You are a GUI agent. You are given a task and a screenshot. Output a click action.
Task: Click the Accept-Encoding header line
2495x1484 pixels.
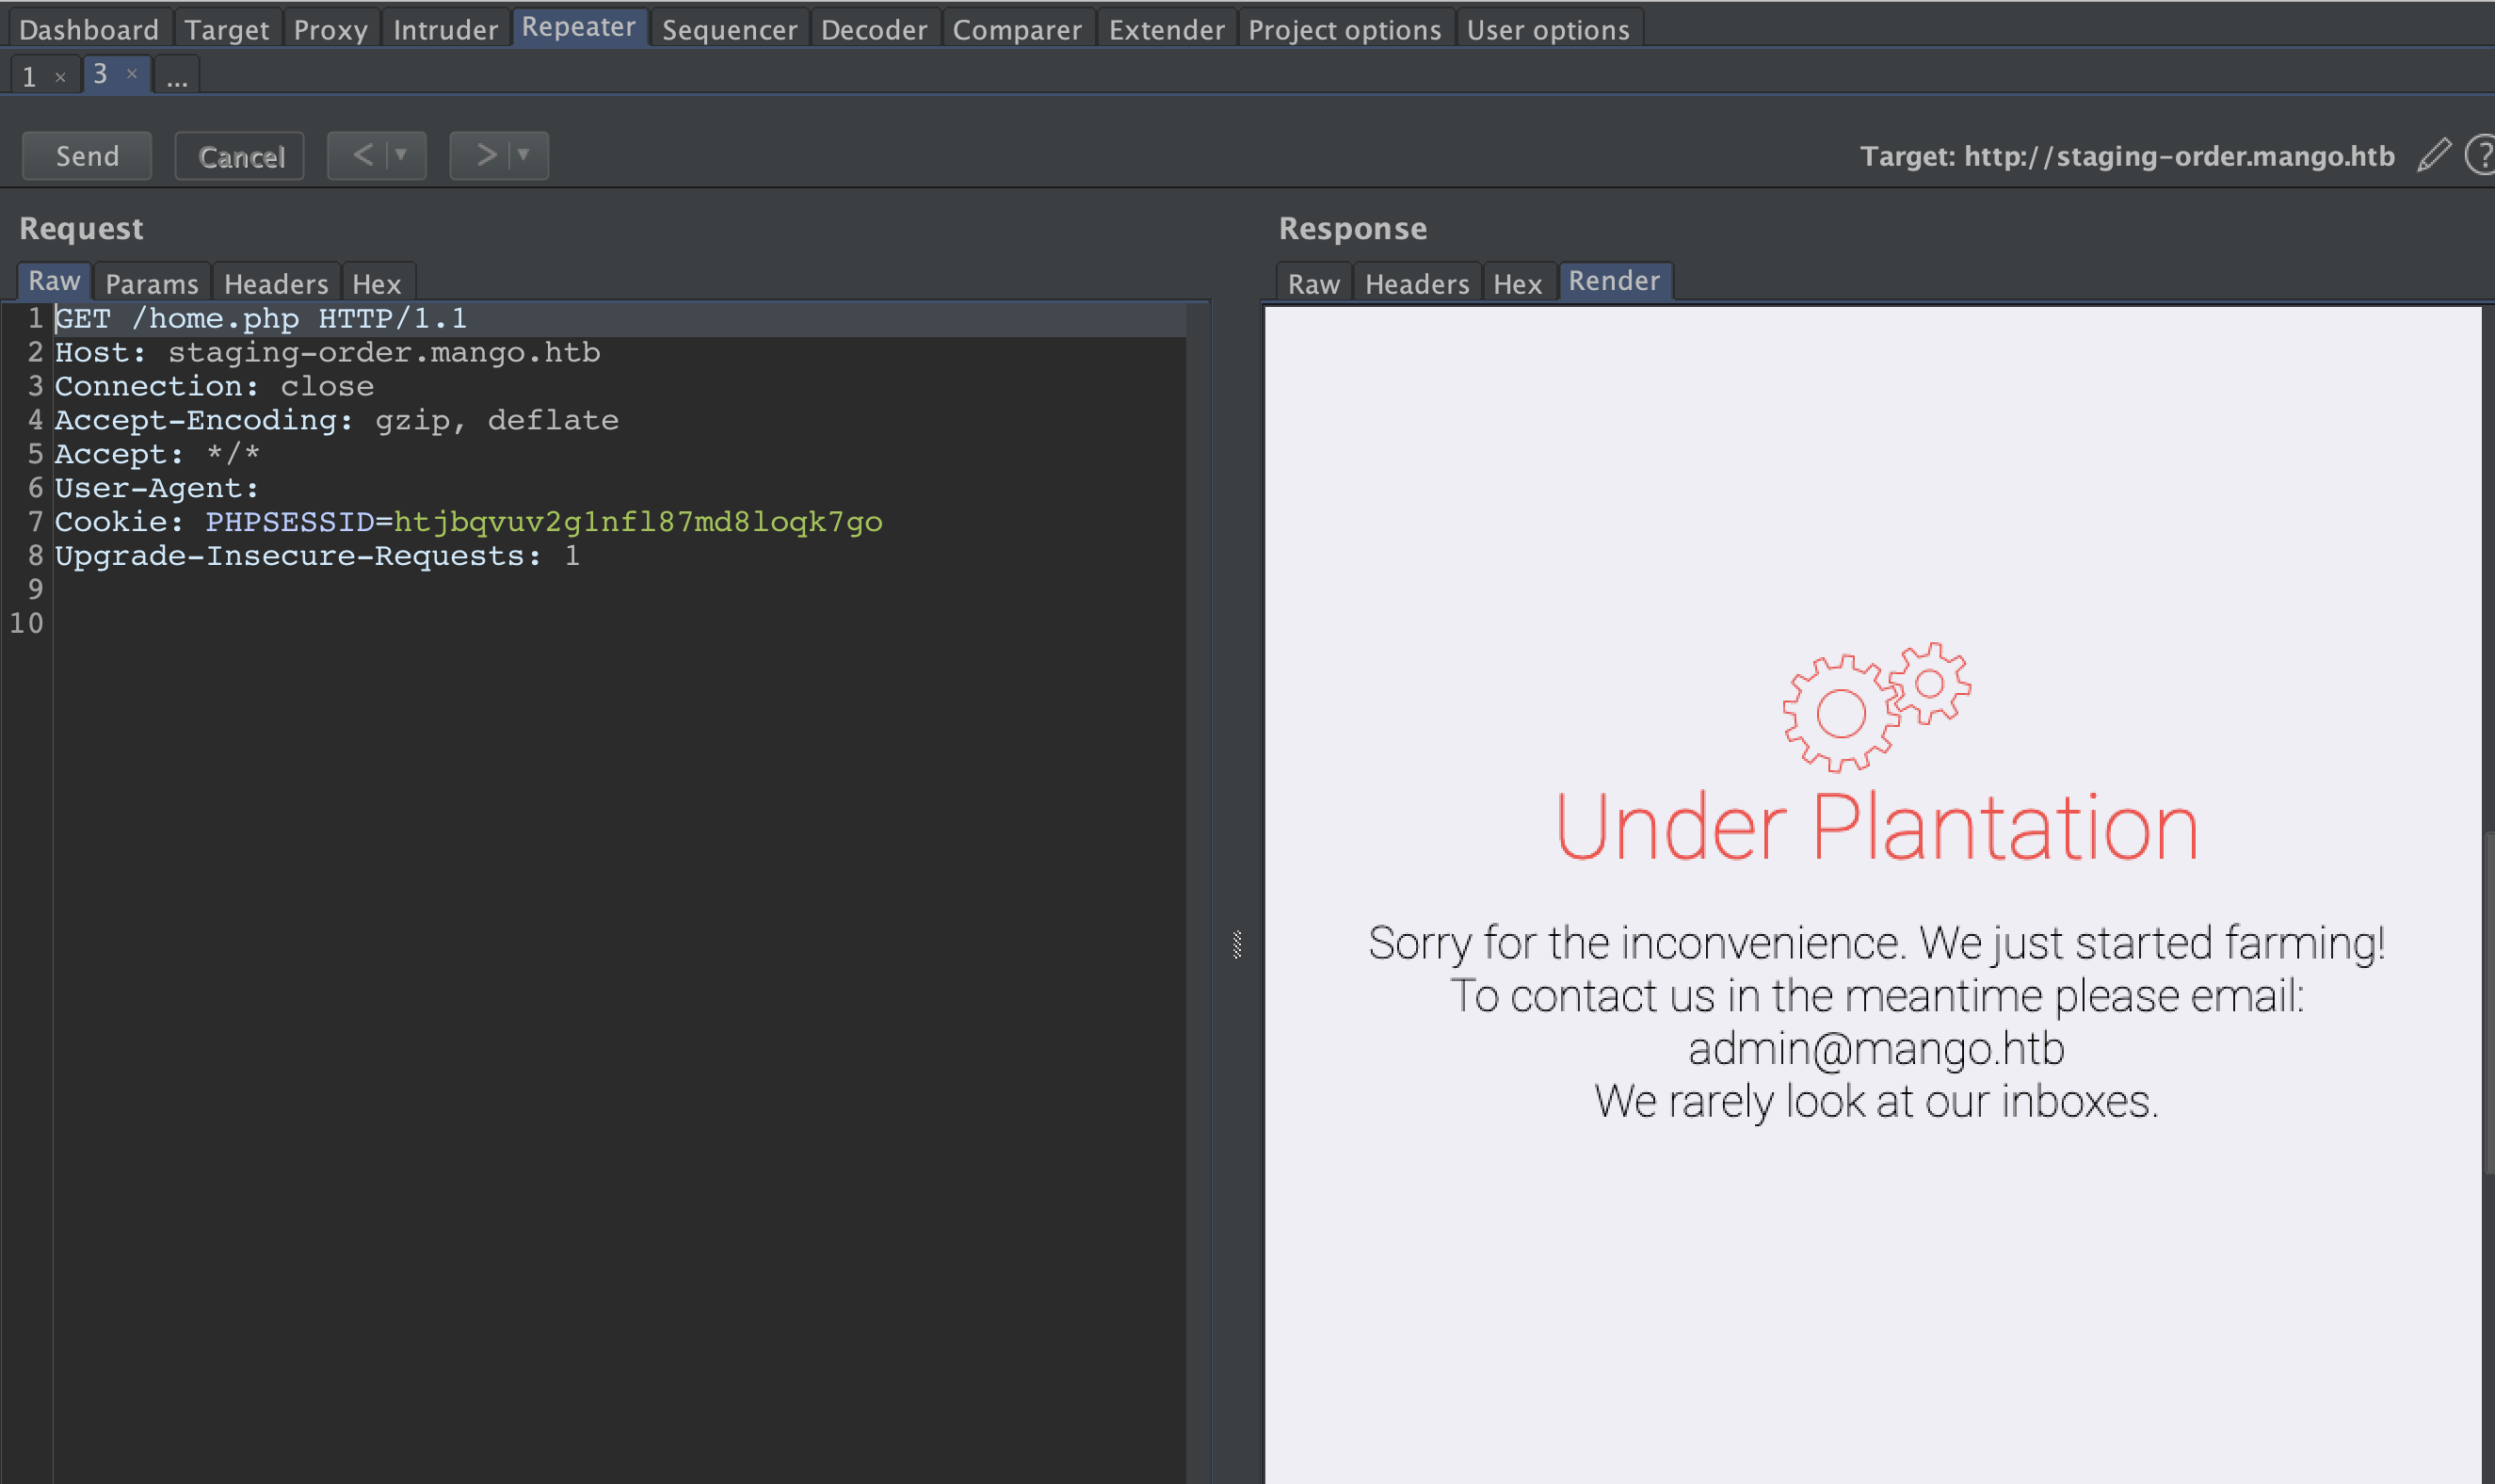[x=336, y=421]
